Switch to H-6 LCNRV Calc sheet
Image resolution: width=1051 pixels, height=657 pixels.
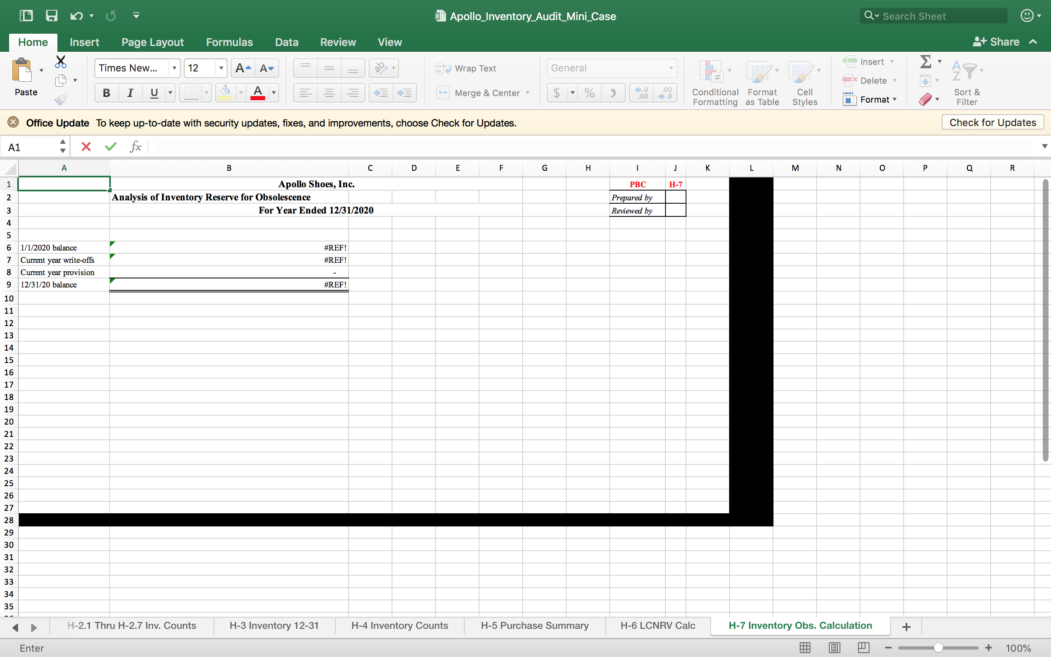[x=658, y=626]
